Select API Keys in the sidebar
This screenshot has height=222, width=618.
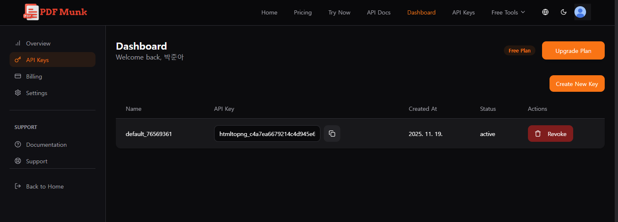coord(37,60)
